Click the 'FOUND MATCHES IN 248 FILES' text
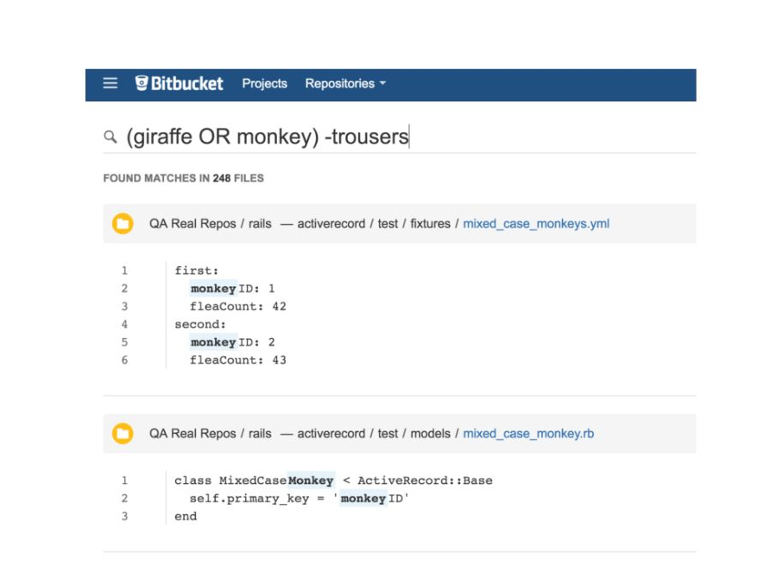 pos(183,178)
